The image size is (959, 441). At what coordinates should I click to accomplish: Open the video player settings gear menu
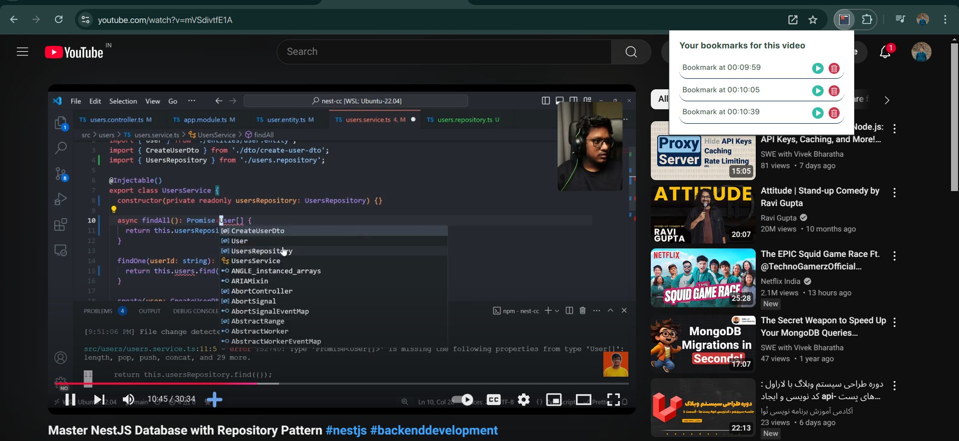pos(523,400)
